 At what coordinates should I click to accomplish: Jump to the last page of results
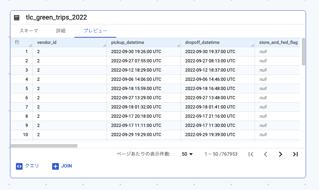(x=295, y=154)
